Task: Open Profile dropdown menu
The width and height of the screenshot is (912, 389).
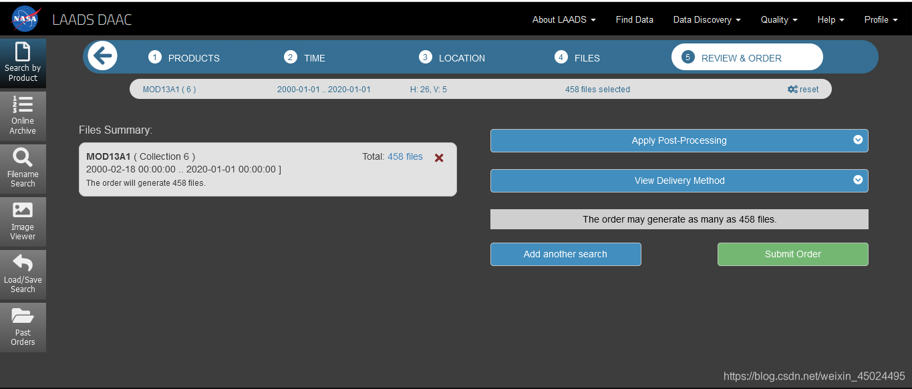Action: point(881,19)
